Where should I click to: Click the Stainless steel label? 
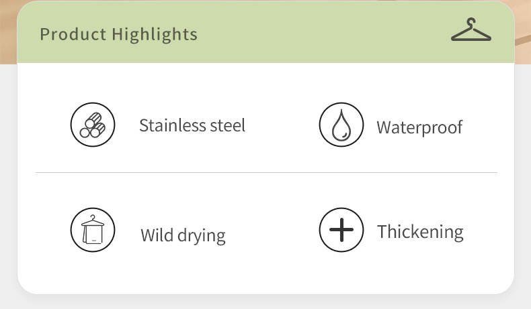coord(192,125)
